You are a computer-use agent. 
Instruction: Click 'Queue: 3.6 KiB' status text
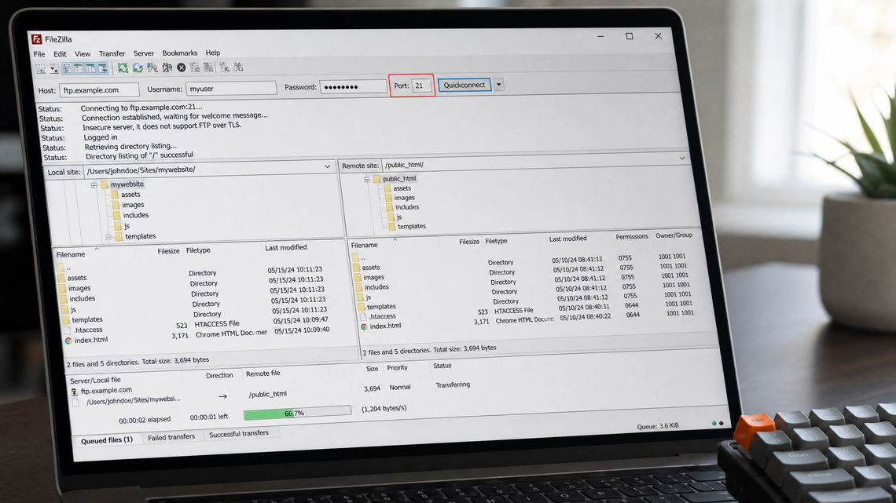pos(658,426)
